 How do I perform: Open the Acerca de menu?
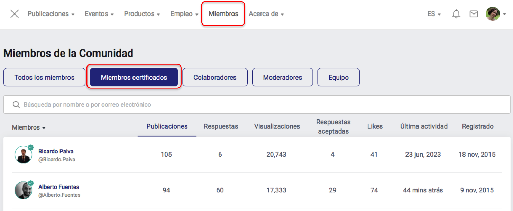pos(266,14)
